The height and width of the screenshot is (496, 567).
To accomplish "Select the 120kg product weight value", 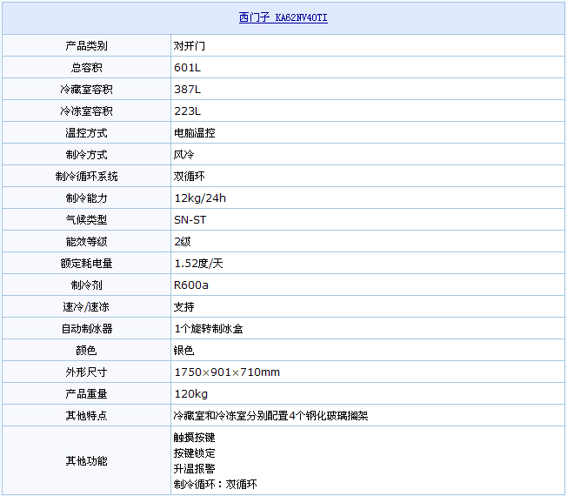I will click(x=190, y=394).
